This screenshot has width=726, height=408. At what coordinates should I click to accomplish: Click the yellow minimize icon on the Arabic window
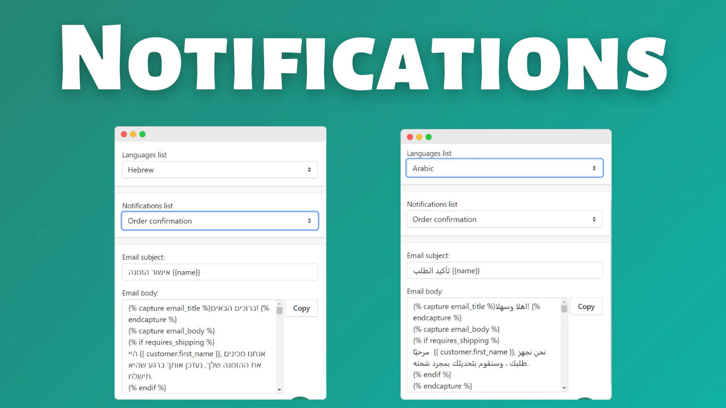coord(419,136)
